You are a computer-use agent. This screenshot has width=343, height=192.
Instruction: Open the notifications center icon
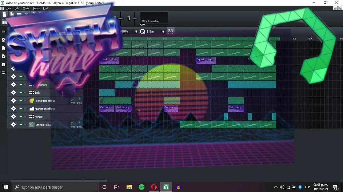point(335,187)
